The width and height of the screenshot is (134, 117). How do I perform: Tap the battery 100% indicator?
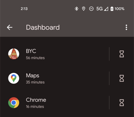tap(117, 9)
